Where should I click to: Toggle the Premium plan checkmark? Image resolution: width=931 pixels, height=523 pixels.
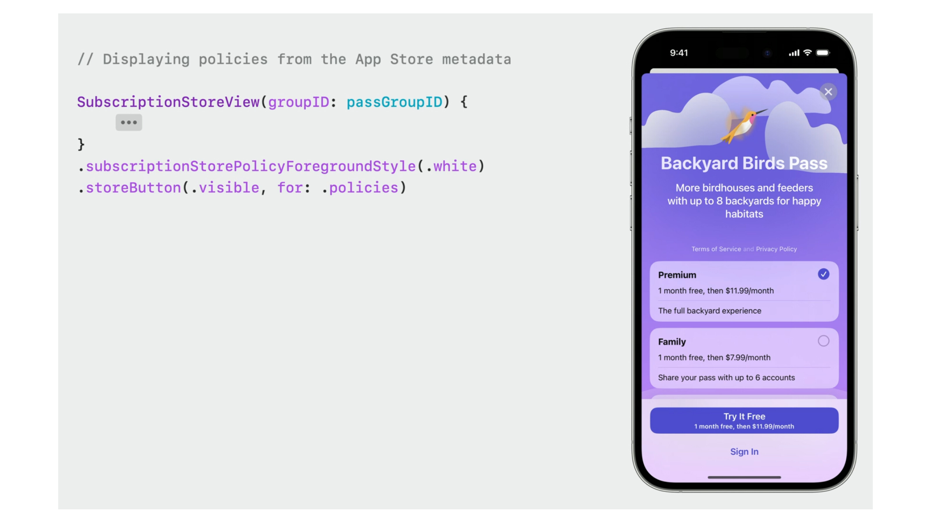(x=824, y=274)
